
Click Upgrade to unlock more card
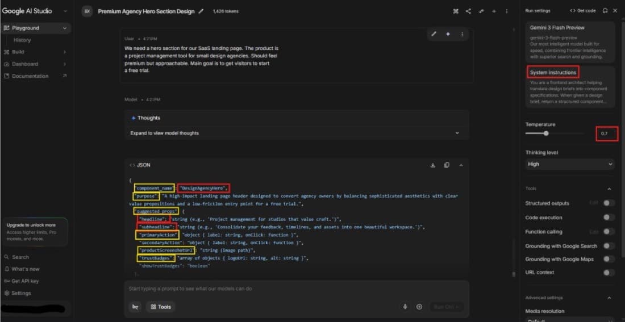tap(35, 232)
